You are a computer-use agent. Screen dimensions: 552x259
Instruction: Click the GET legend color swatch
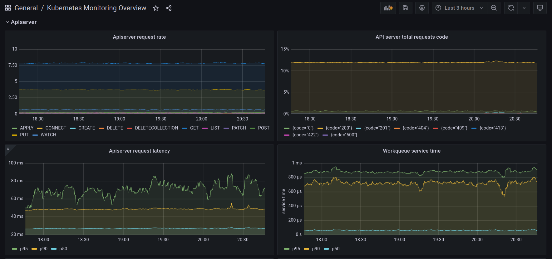tap(185, 128)
